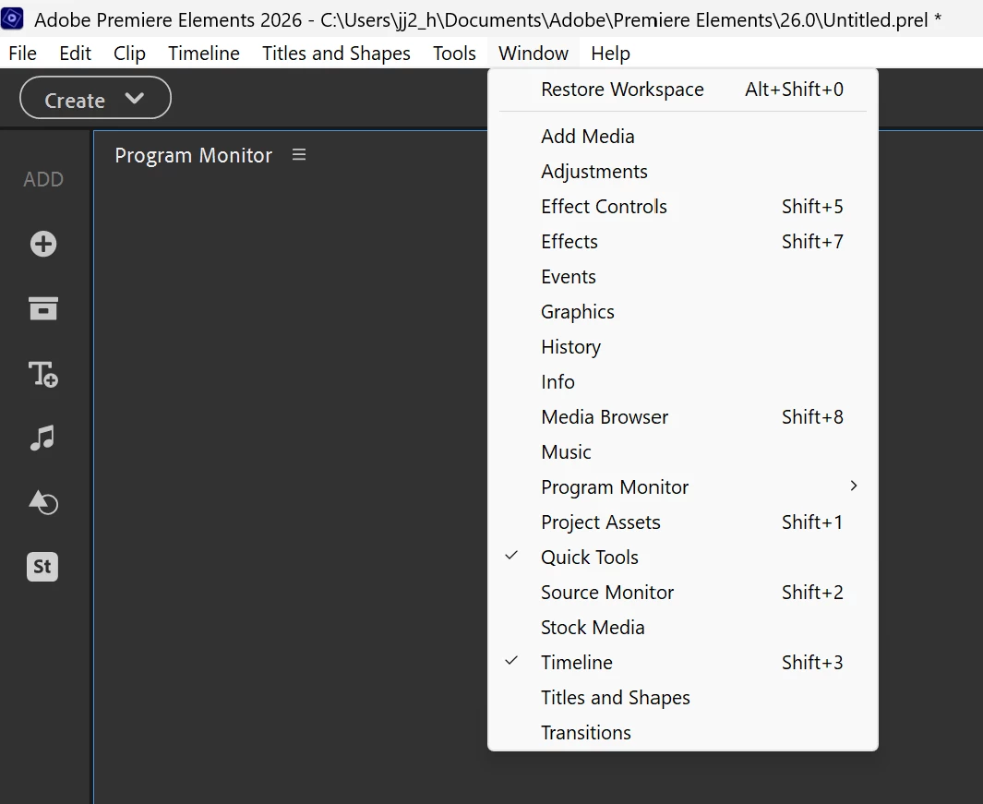Open the Timeline menu in menu bar
The width and height of the screenshot is (983, 804).
(204, 54)
